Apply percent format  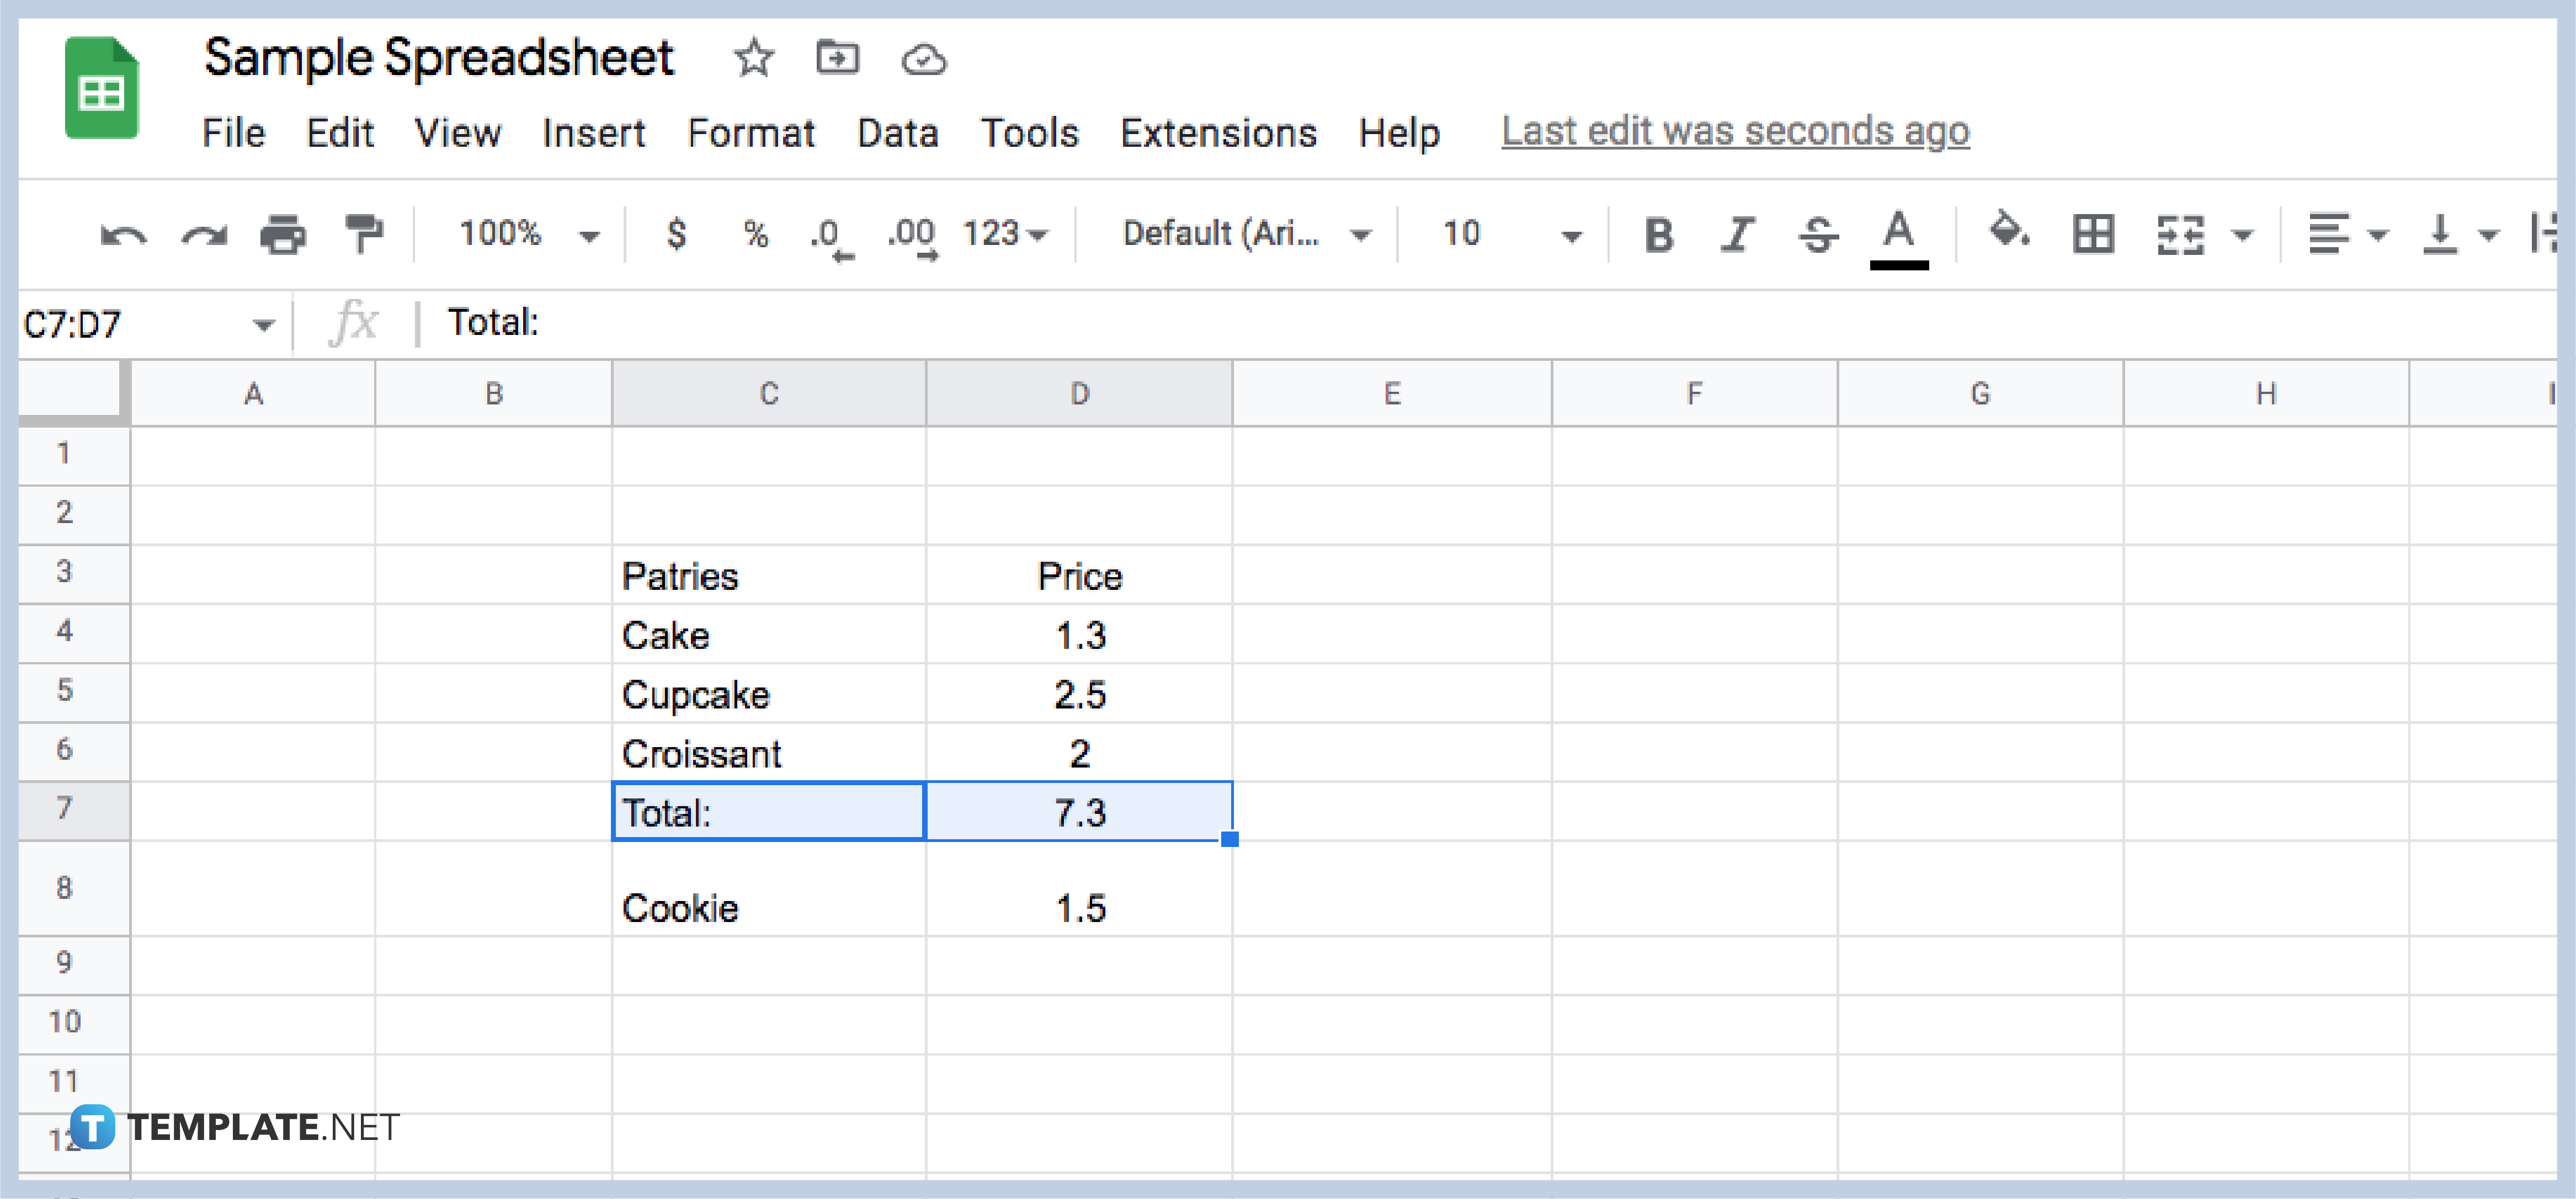click(757, 234)
